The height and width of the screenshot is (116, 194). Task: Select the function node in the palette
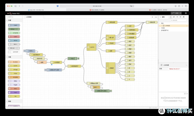(x=14, y=62)
